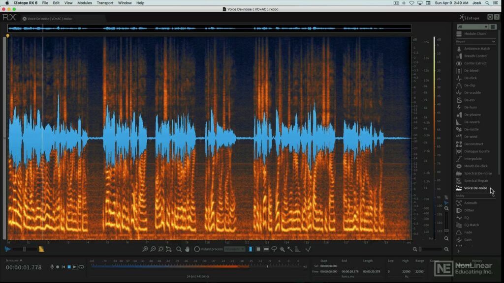
Task: Collapse the Utility modules section
Action: point(493,196)
